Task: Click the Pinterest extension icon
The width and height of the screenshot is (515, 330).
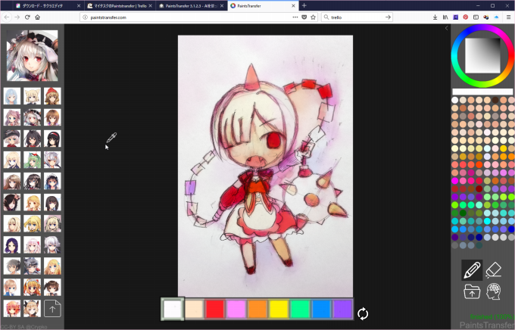Action: [x=466, y=17]
